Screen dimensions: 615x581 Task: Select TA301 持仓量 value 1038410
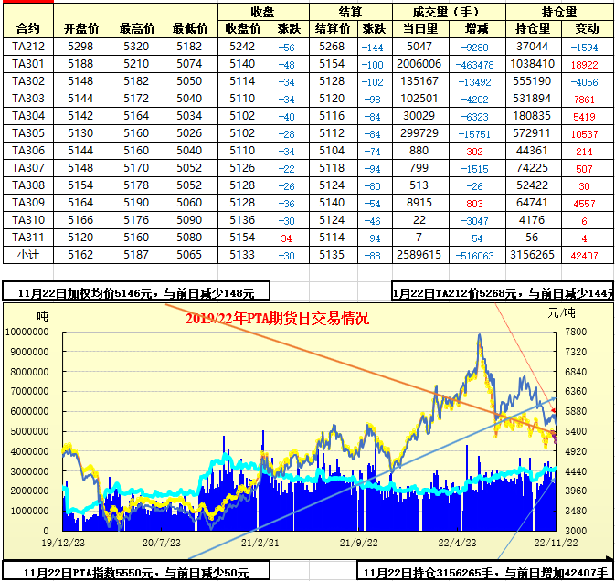pyautogui.click(x=533, y=64)
